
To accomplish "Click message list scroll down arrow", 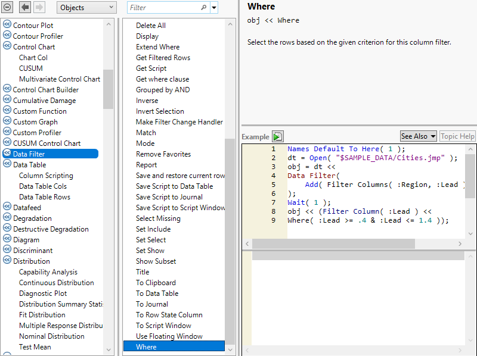I will [x=230, y=349].
